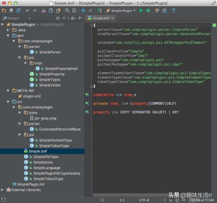Click the gutter icon beside property rule

[87, 112]
